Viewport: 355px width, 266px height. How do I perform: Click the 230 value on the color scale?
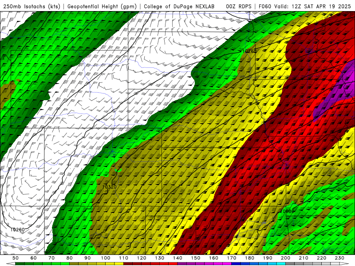[x=339, y=258]
